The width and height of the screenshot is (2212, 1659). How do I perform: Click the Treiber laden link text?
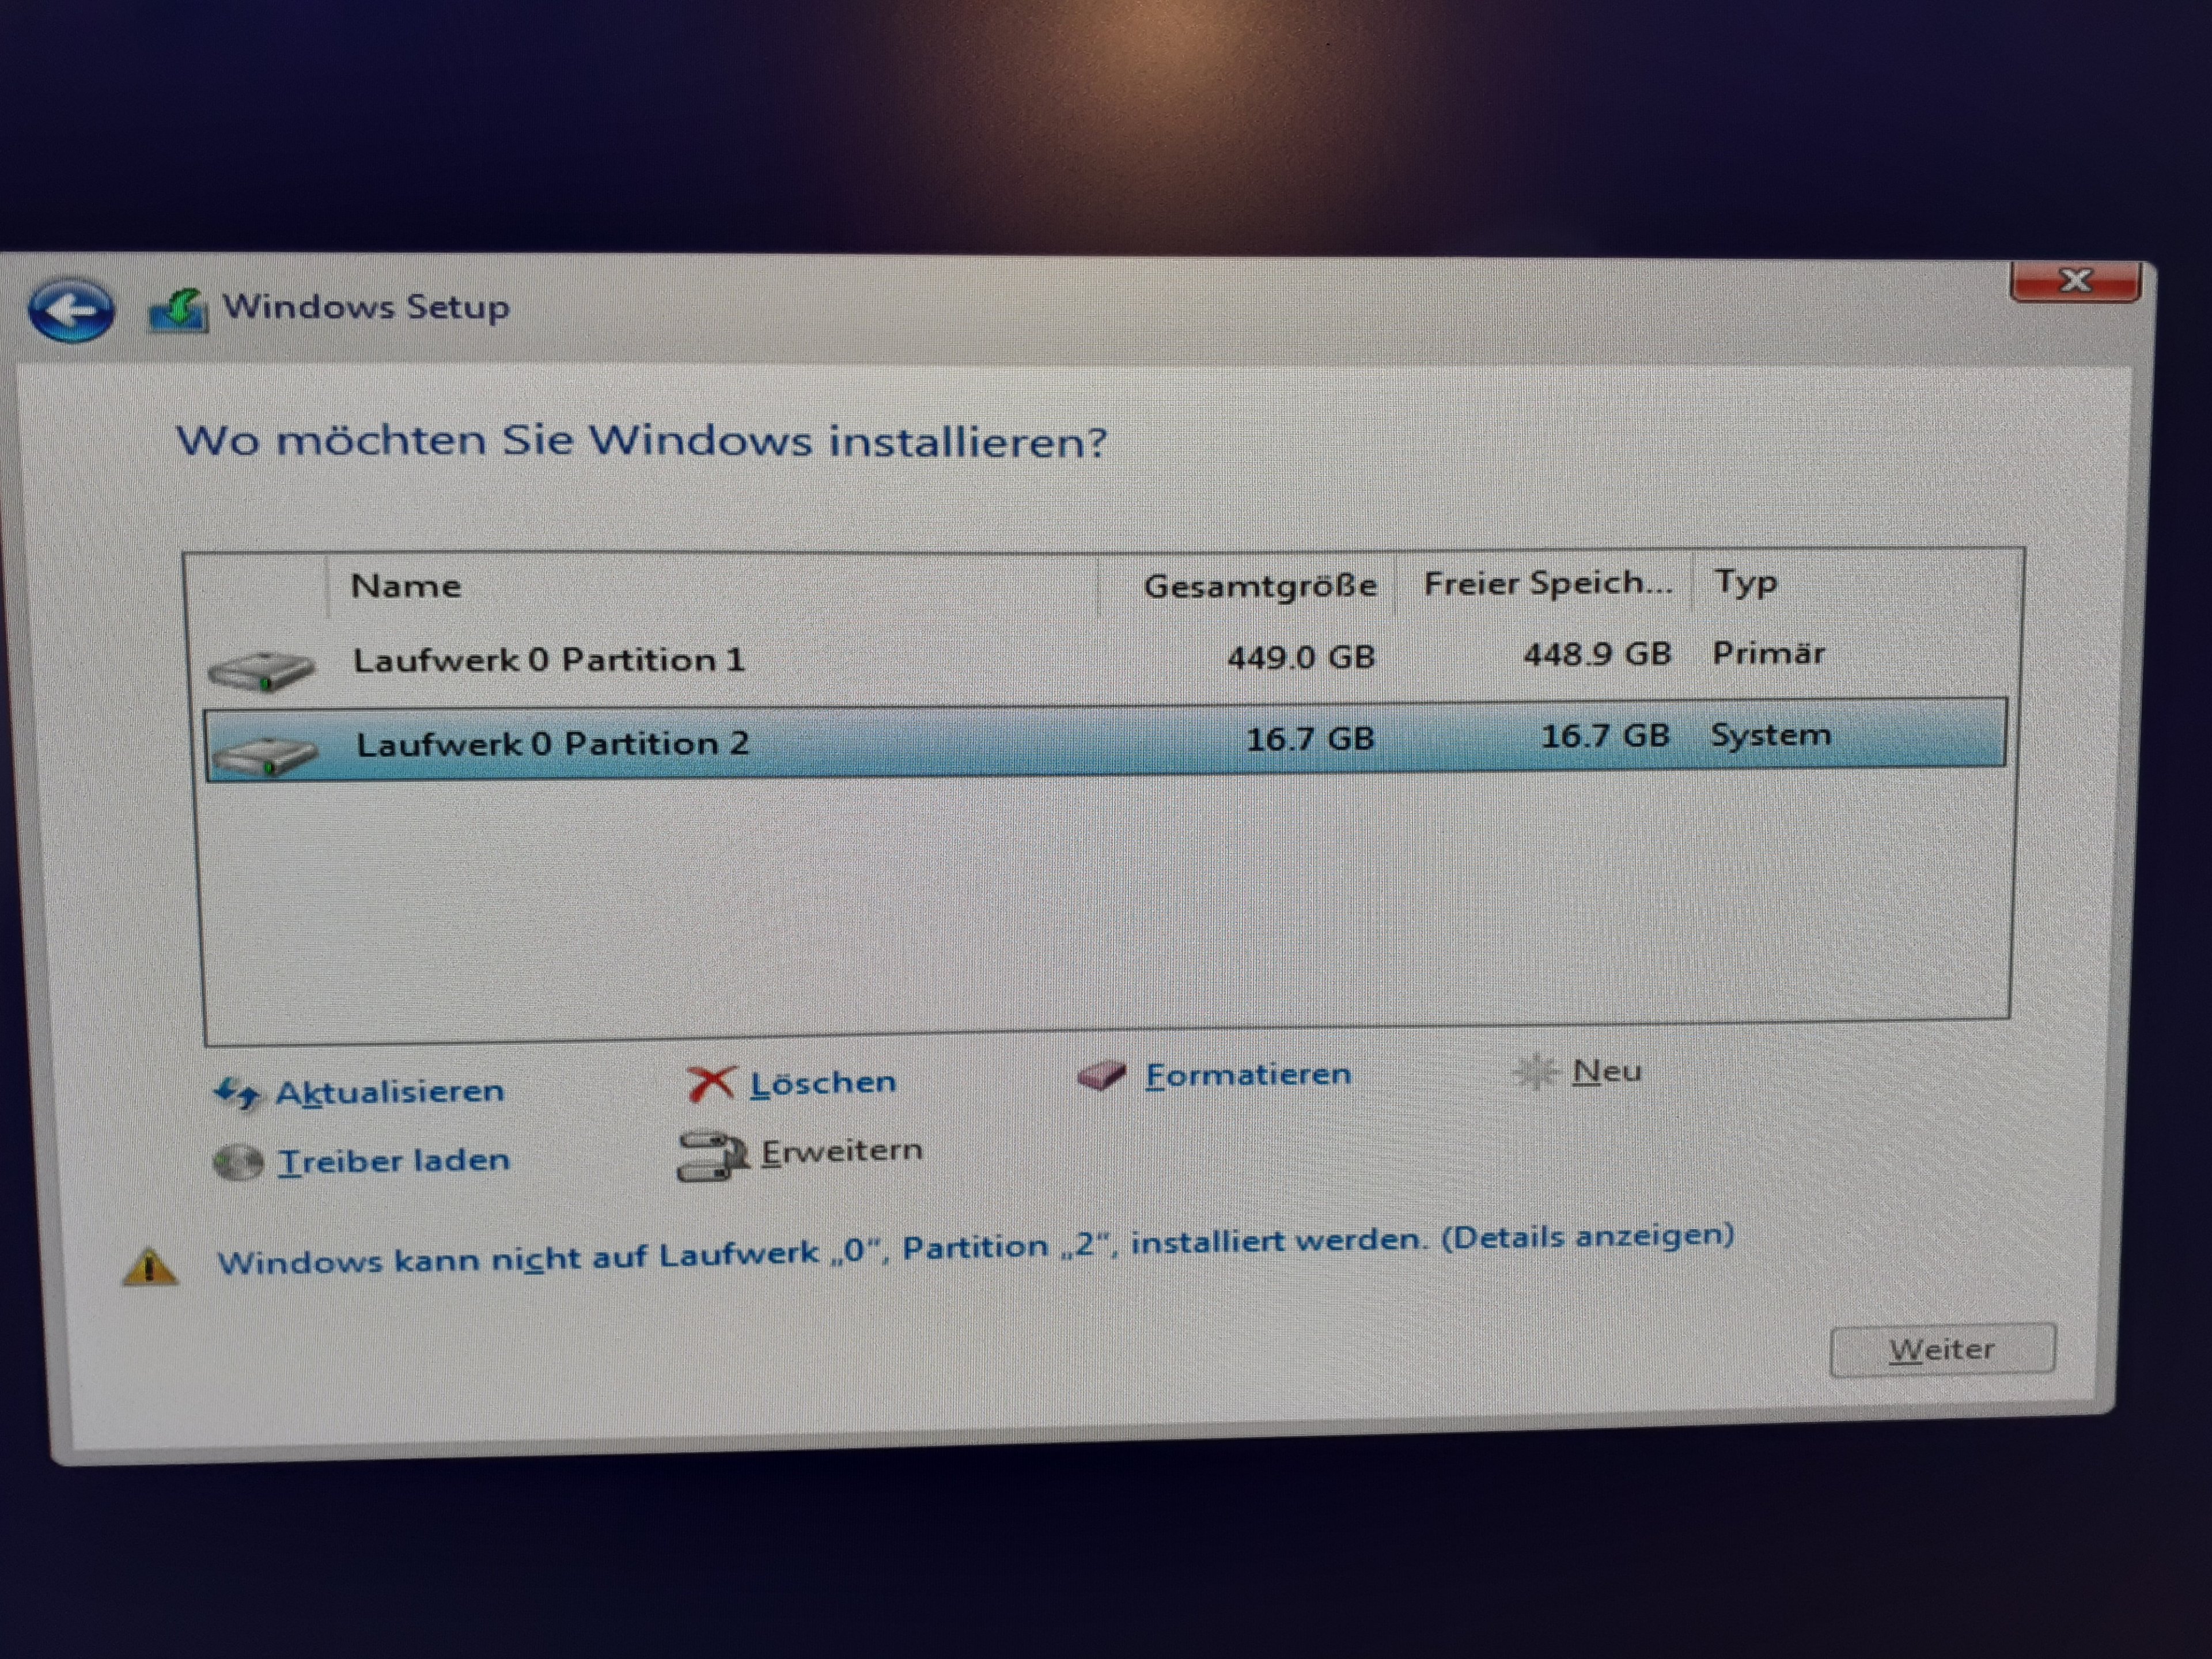click(x=393, y=1161)
